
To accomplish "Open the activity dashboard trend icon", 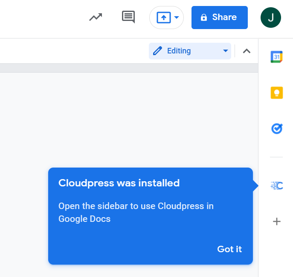I will pyautogui.click(x=96, y=17).
